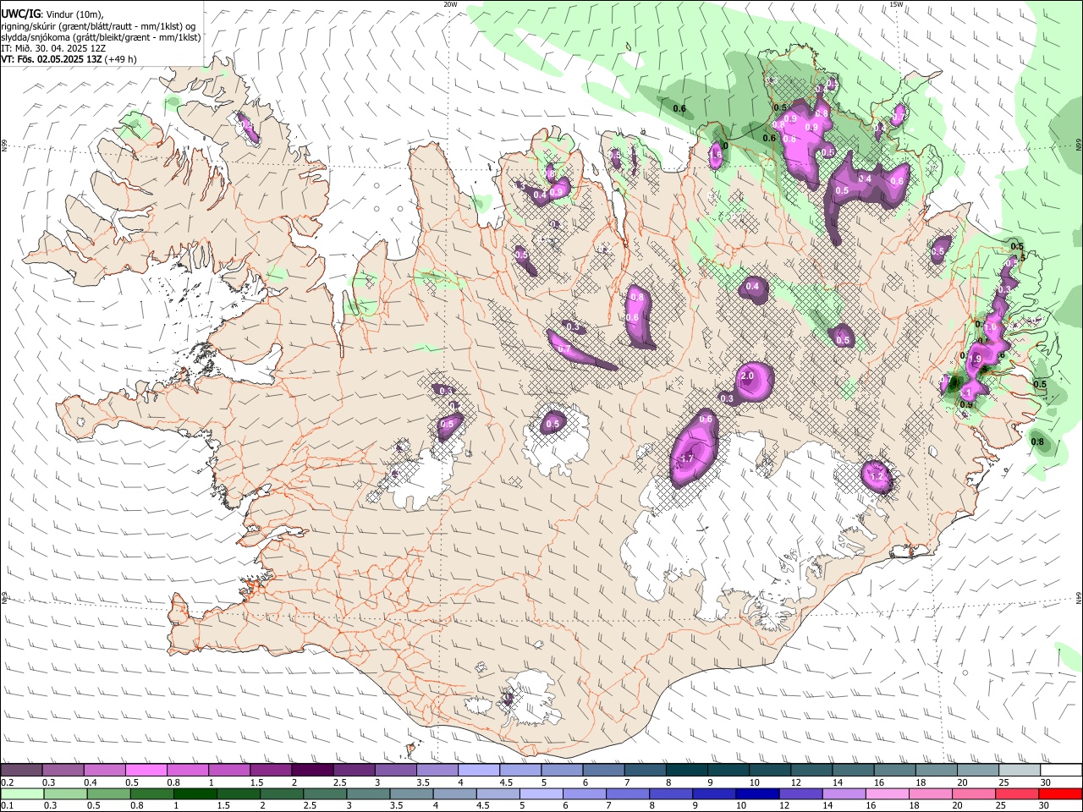
Task: Select the dark mauve 0.2 swatch in upper legend
Action: click(x=21, y=771)
